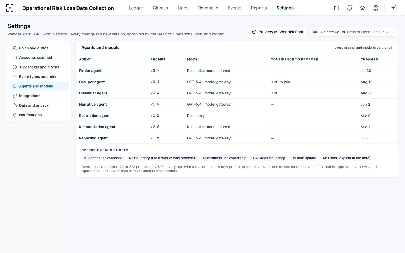This screenshot has height=253, width=405.
Task: Open the layout panel icon
Action: pyautogui.click(x=337, y=8)
